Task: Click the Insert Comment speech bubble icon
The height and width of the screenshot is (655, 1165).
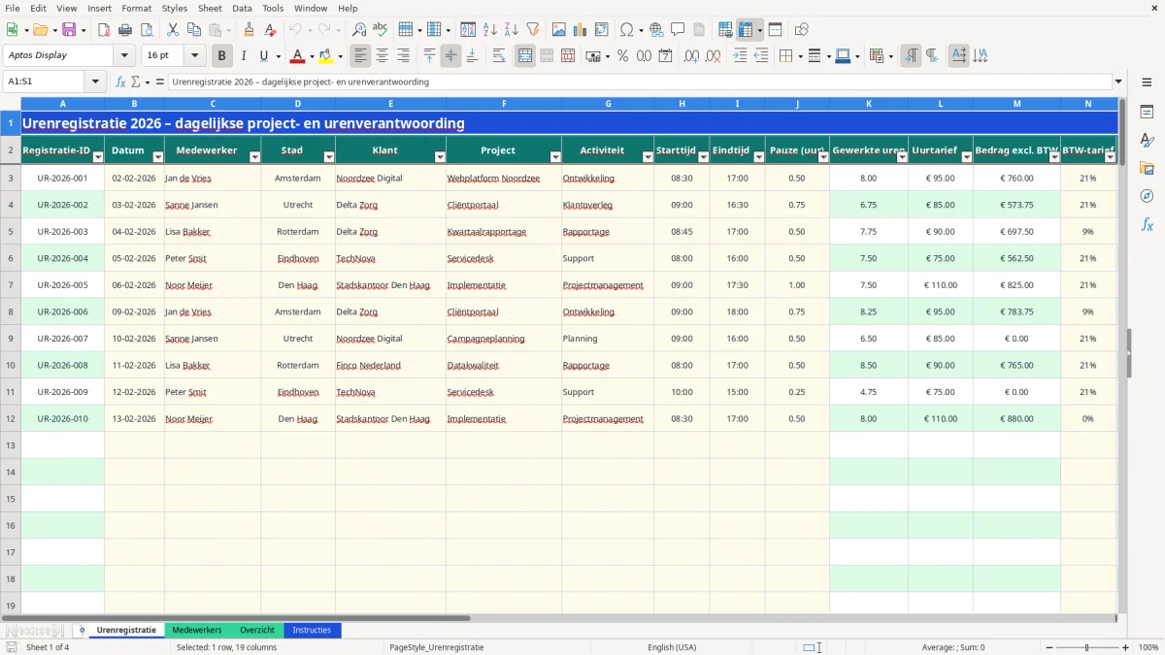Action: pyautogui.click(x=678, y=30)
